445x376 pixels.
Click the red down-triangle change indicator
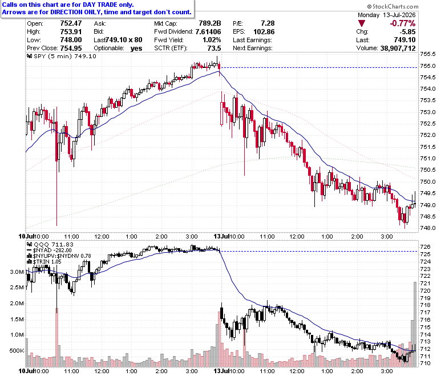[361, 23]
